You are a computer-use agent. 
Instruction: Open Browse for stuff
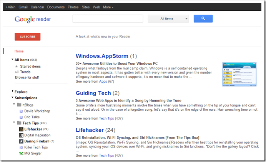pyautogui.click(x=27, y=77)
